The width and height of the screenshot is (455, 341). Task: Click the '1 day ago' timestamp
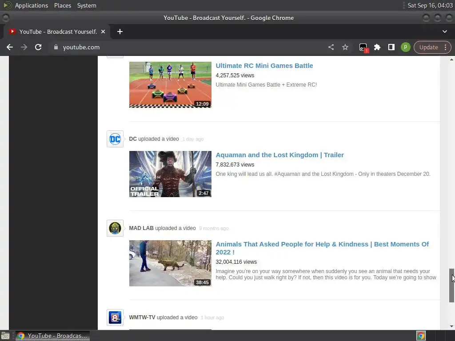coord(193,139)
